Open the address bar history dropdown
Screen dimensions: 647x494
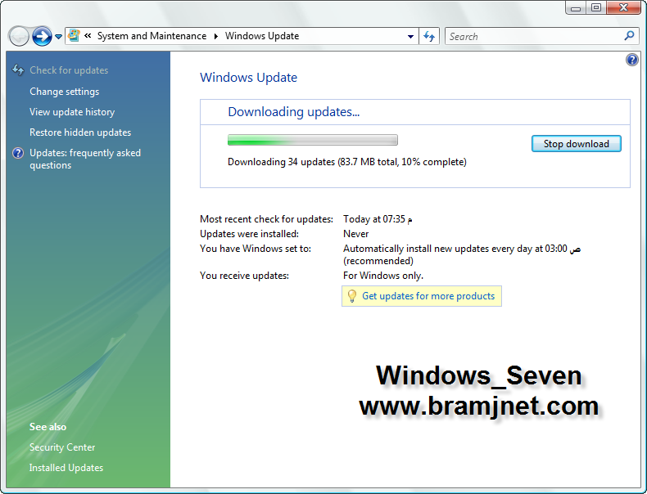[x=410, y=36]
